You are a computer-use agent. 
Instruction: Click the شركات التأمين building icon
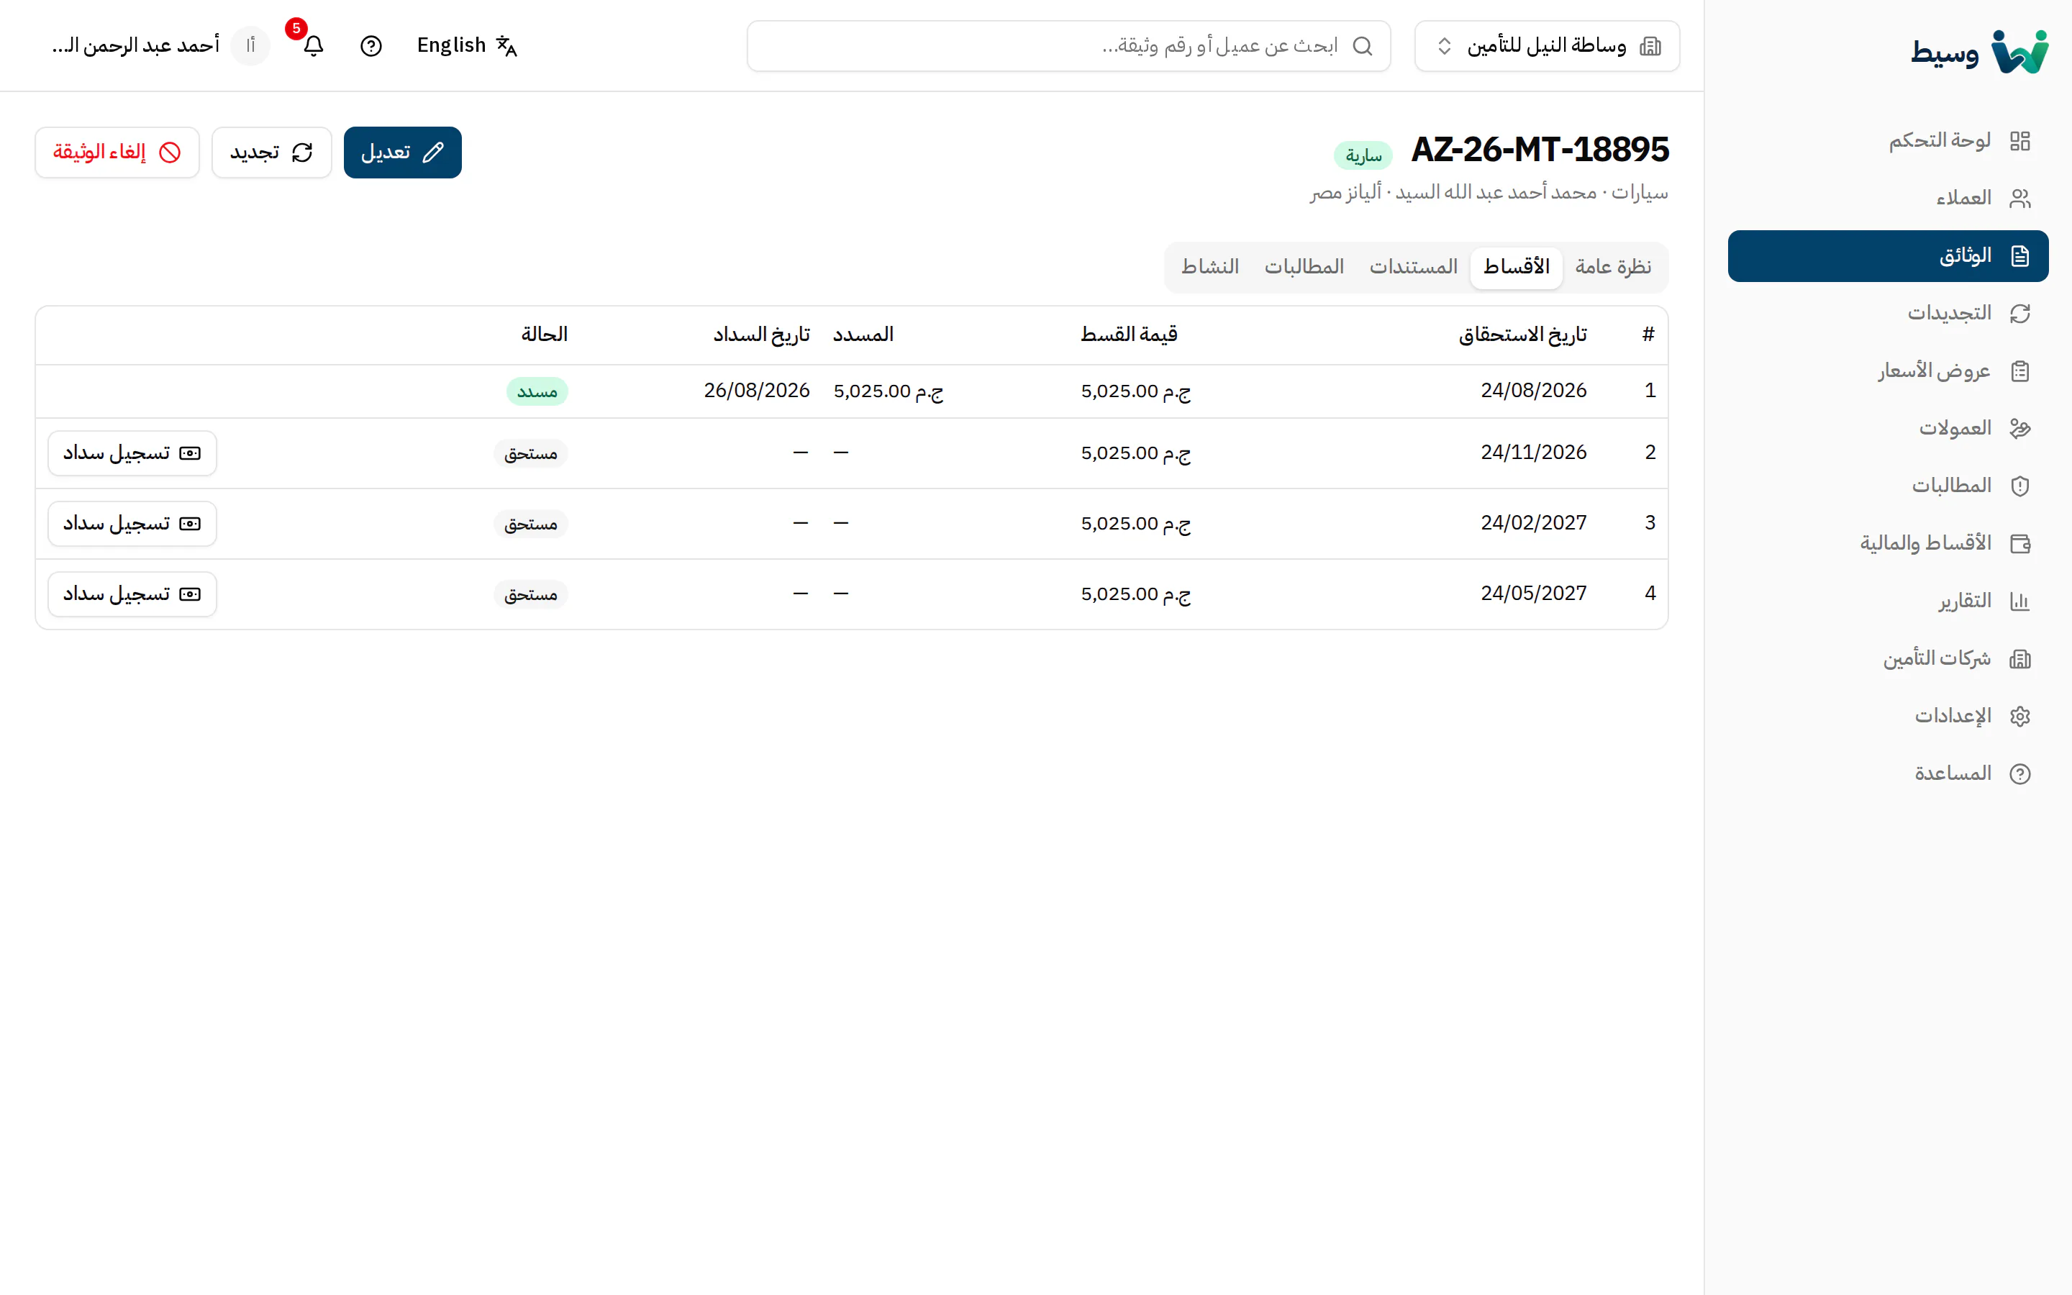click(x=2019, y=658)
